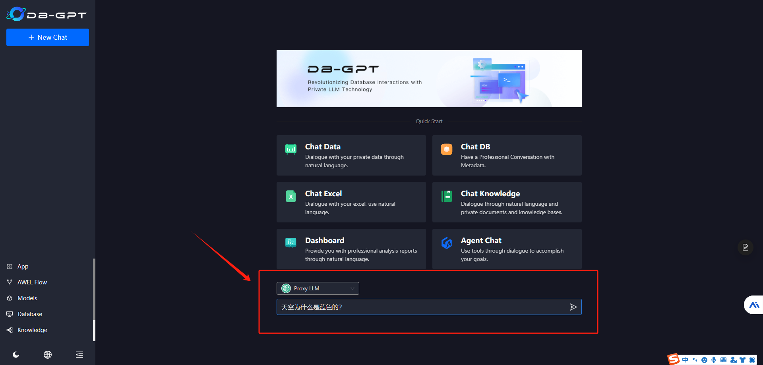Click the Agent Chat blue icon
The width and height of the screenshot is (763, 365).
447,243
